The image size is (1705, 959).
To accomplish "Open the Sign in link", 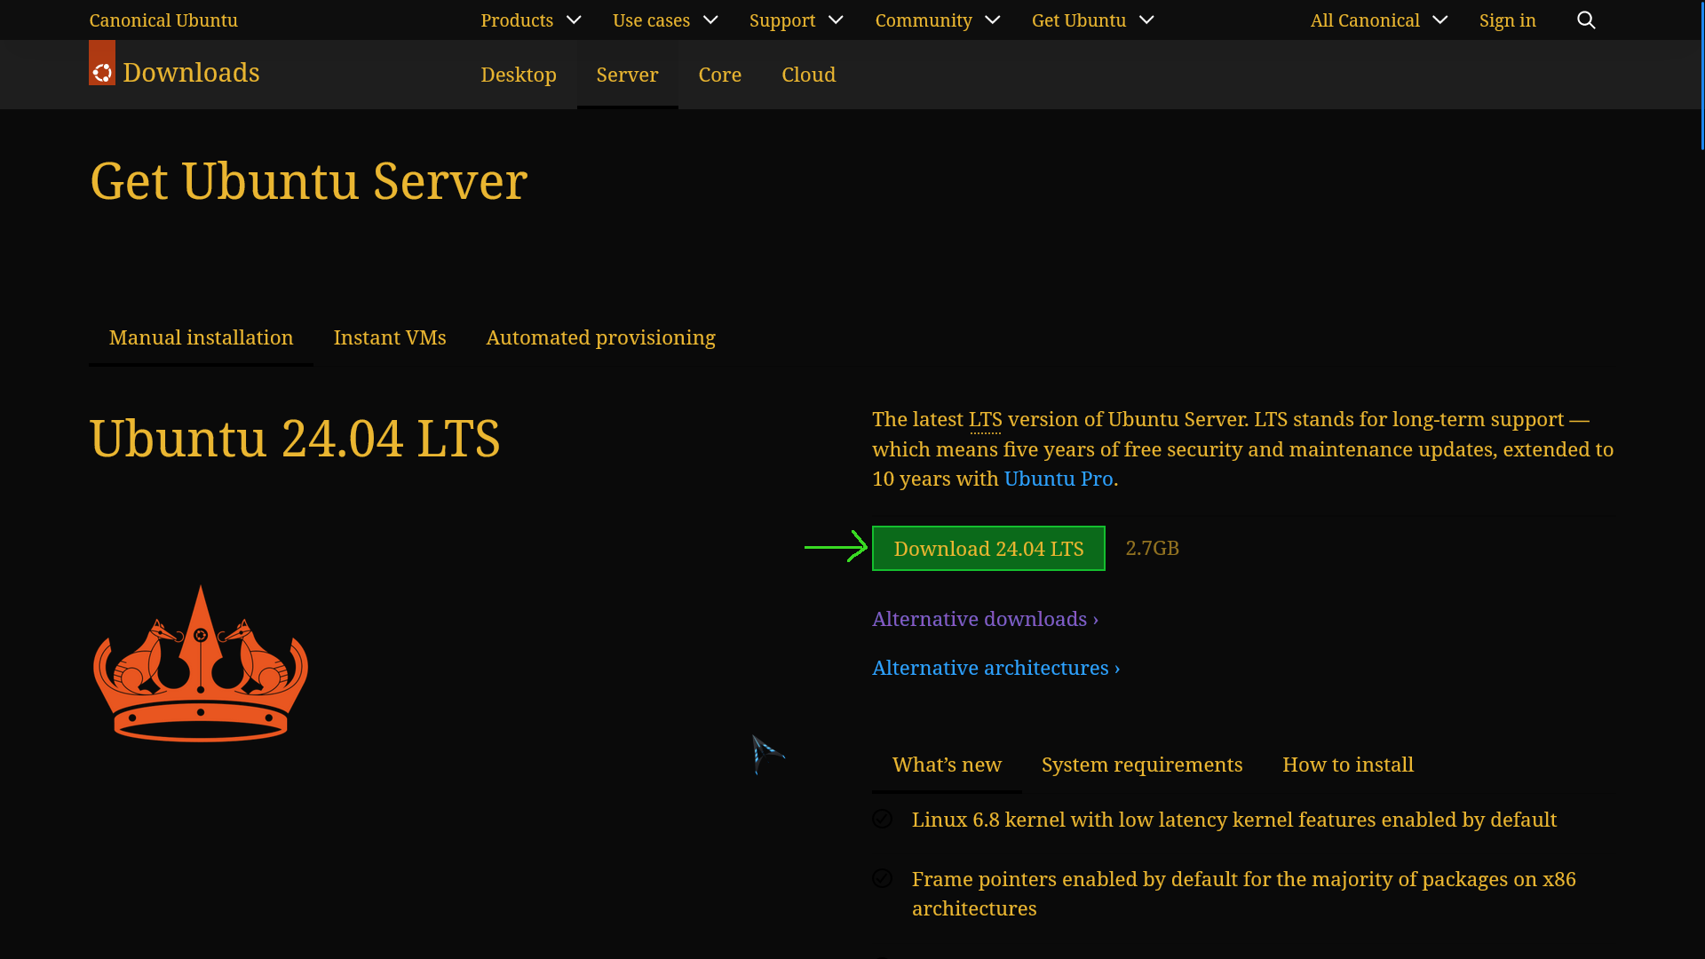I will click(1507, 20).
